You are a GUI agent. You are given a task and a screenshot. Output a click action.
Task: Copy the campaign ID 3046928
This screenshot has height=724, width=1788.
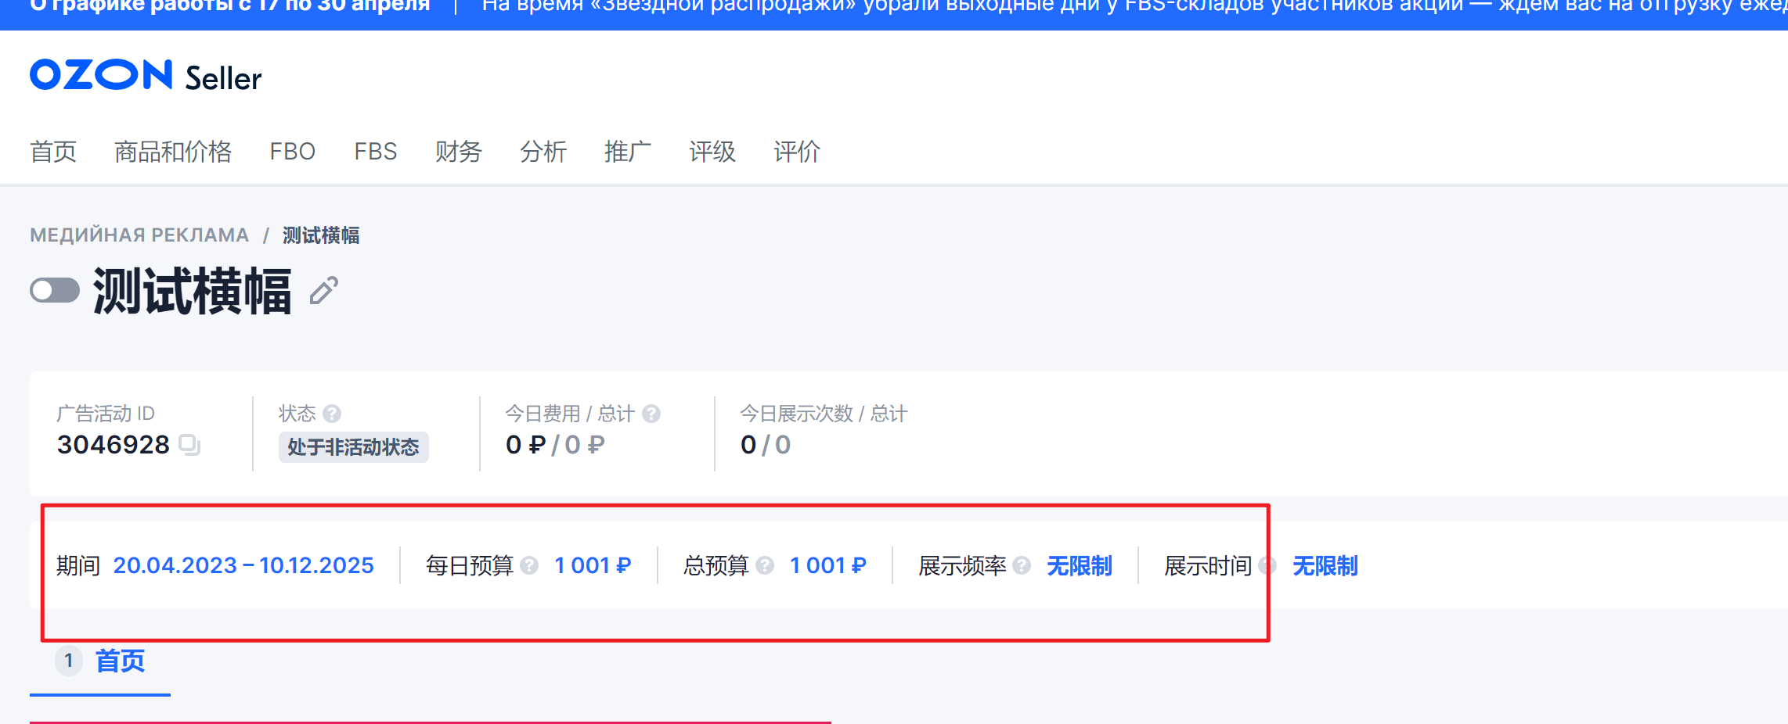(189, 445)
